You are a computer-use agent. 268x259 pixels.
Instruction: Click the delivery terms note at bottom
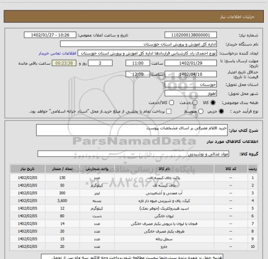pyautogui.click(x=132, y=257)
